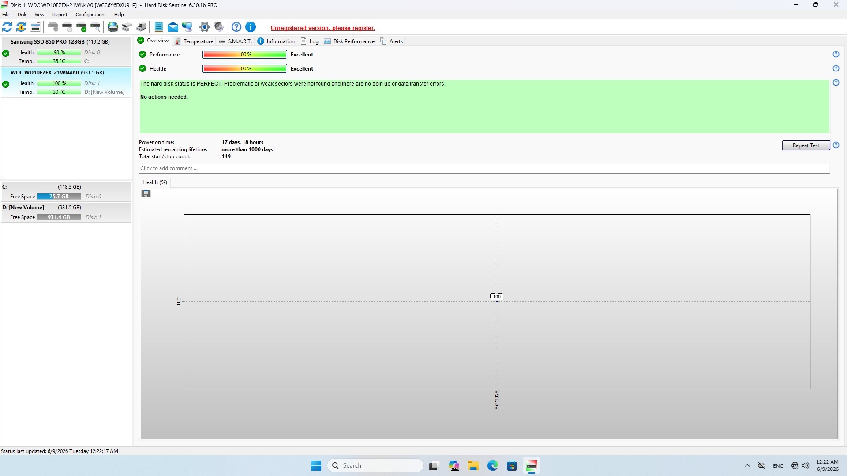Click the disk-with-green-check self-test icon
Screen dimensions: 847x476
81,27
